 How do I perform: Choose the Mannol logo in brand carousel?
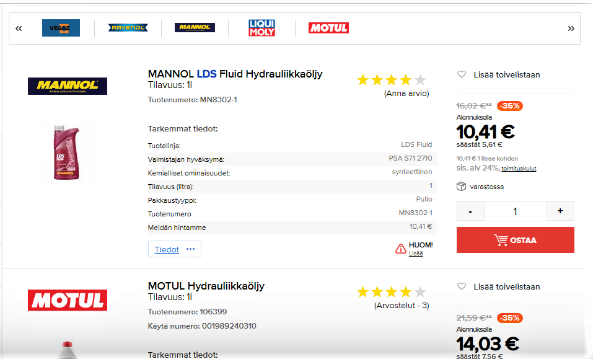[195, 28]
